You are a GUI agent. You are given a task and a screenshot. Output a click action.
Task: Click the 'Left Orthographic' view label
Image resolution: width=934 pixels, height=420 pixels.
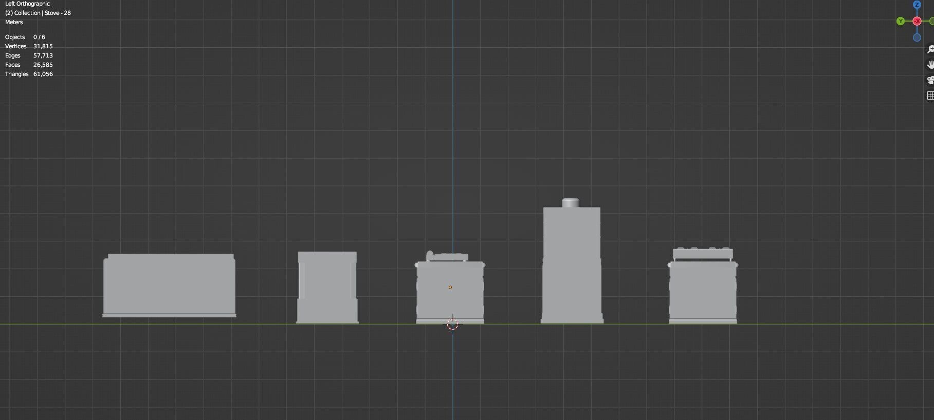click(x=27, y=4)
